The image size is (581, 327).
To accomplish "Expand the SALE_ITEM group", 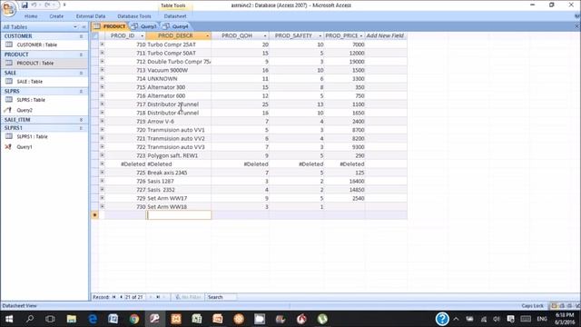I will [81, 120].
